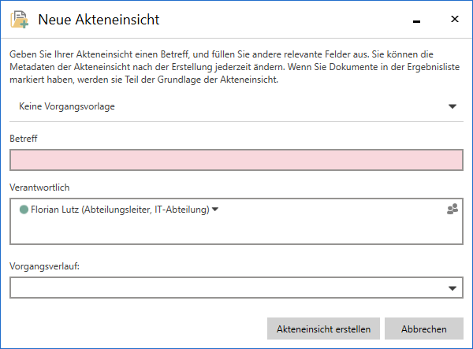The image size is (473, 349).
Task: Click the "Betreff" field label
Action: point(24,139)
